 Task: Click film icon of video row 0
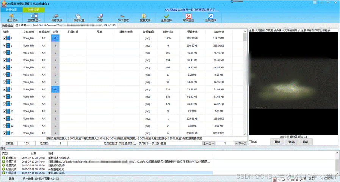pyautogui.click(x=8, y=38)
